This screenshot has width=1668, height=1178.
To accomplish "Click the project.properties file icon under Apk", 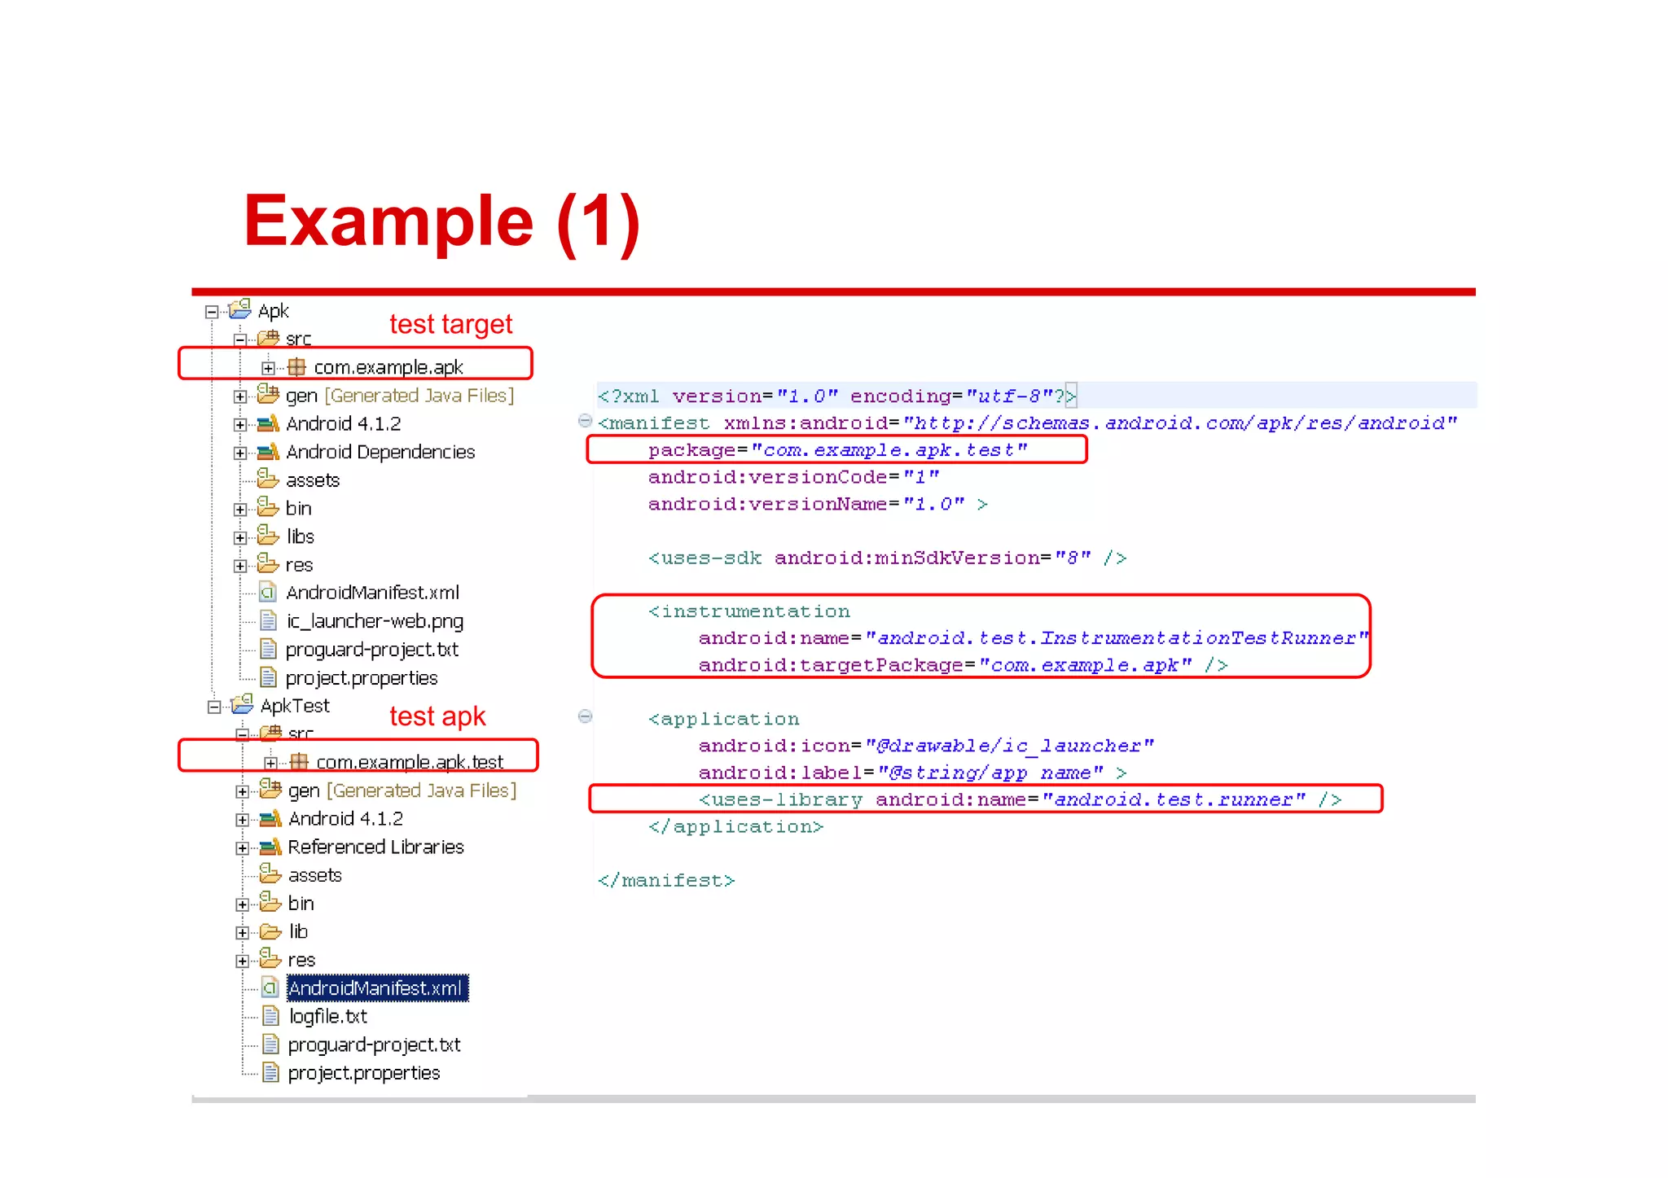I will (268, 677).
